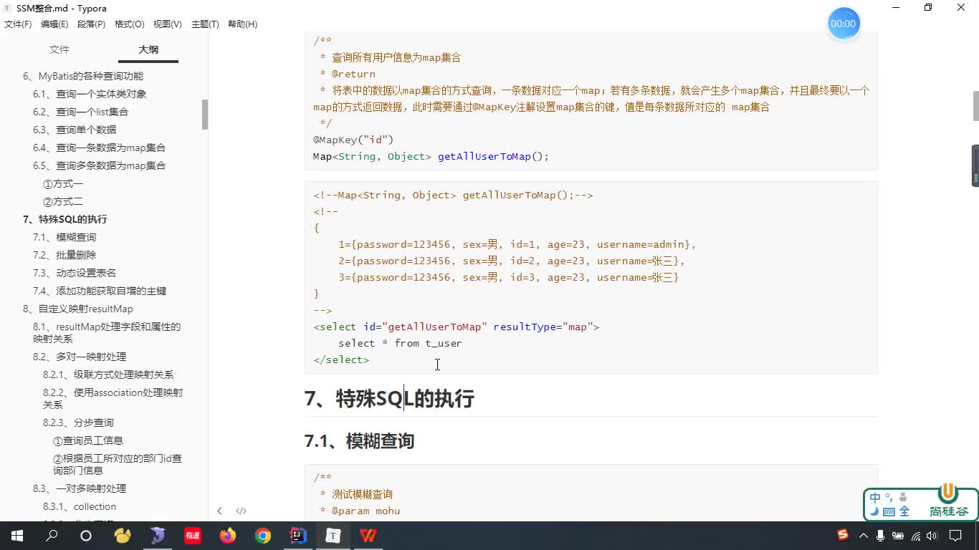Select outline item ①查询员工信息
The width and height of the screenshot is (979, 550).
point(88,440)
